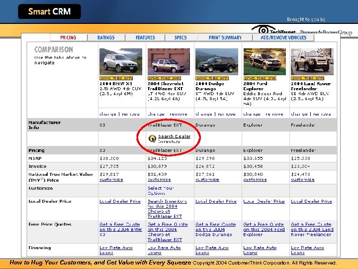The height and width of the screenshot is (269, 358).
Task: Click remove link for Land Rover Freelander
Action: coord(322,114)
